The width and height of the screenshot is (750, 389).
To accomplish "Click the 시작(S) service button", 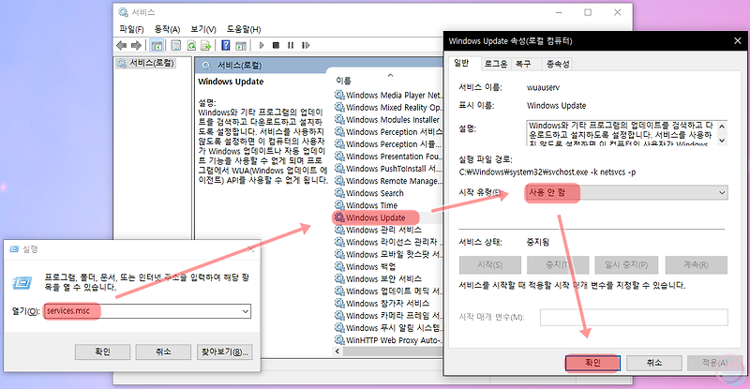I will (489, 264).
